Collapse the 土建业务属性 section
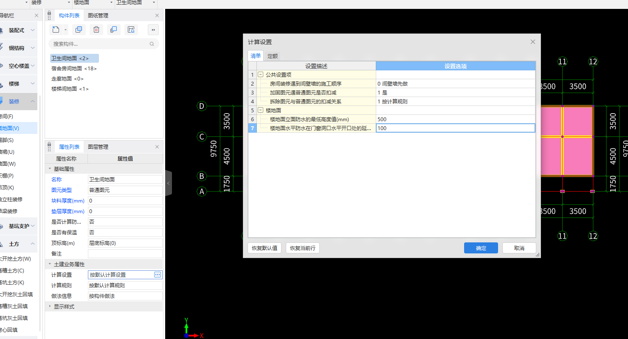This screenshot has height=339, width=628. click(x=50, y=264)
